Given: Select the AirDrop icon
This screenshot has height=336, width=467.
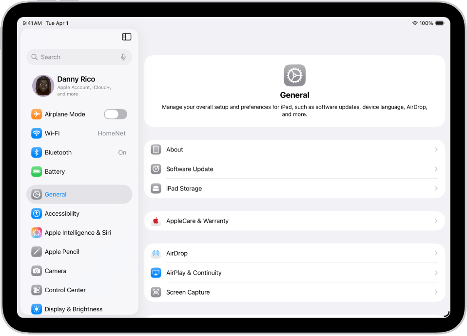Looking at the screenshot, I should (x=156, y=253).
